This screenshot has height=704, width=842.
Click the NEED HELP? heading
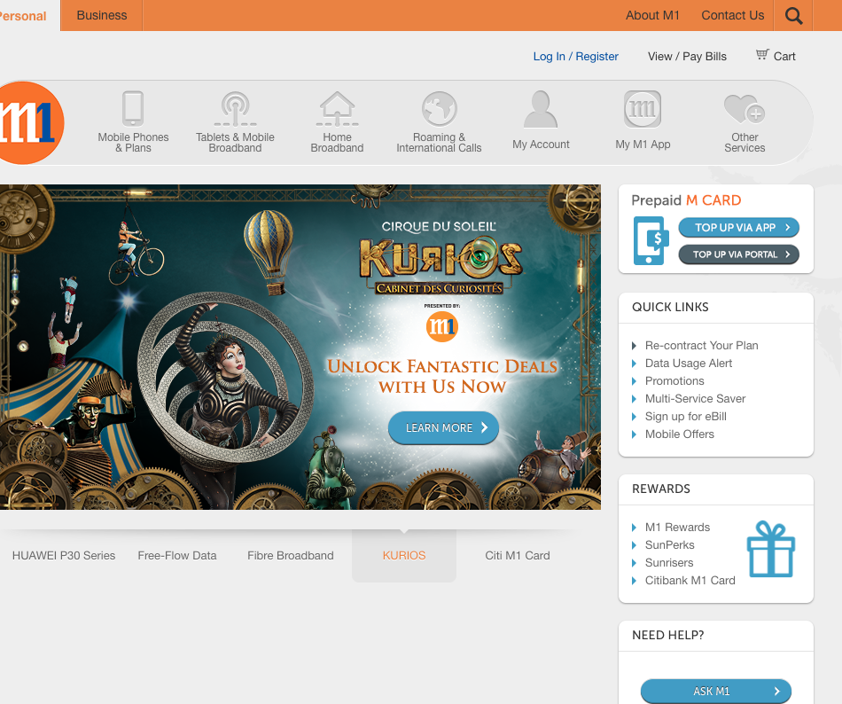[668, 635]
